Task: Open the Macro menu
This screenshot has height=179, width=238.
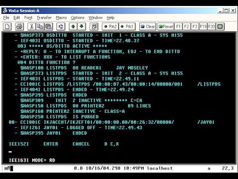Action: coord(61,17)
